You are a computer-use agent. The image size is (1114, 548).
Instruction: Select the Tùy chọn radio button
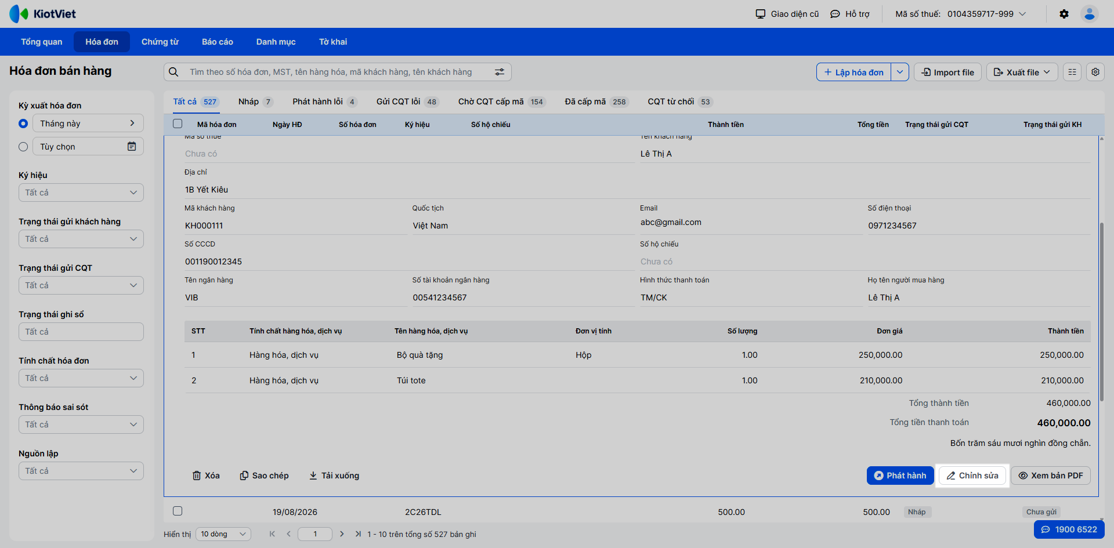point(23,147)
